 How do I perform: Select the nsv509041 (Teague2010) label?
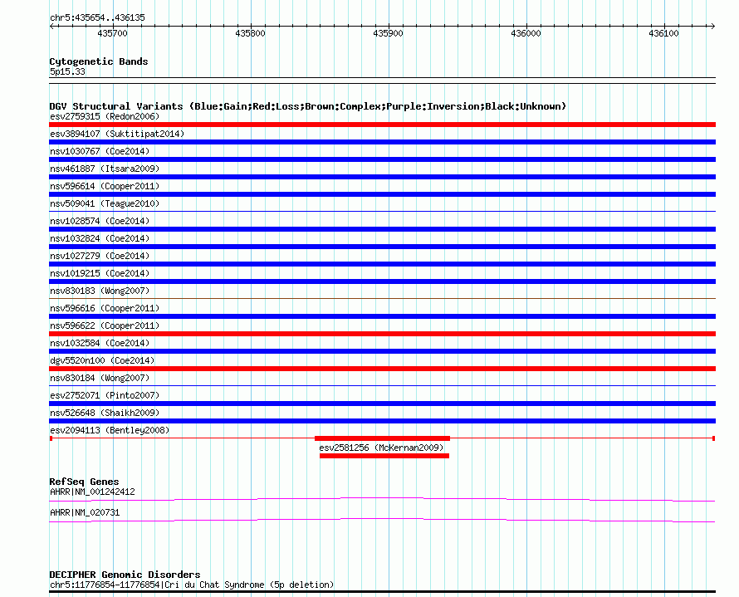pyautogui.click(x=105, y=203)
